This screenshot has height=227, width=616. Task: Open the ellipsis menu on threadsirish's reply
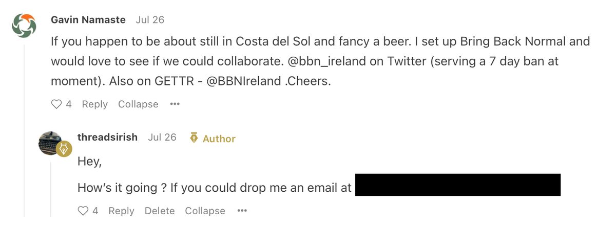coord(242,211)
